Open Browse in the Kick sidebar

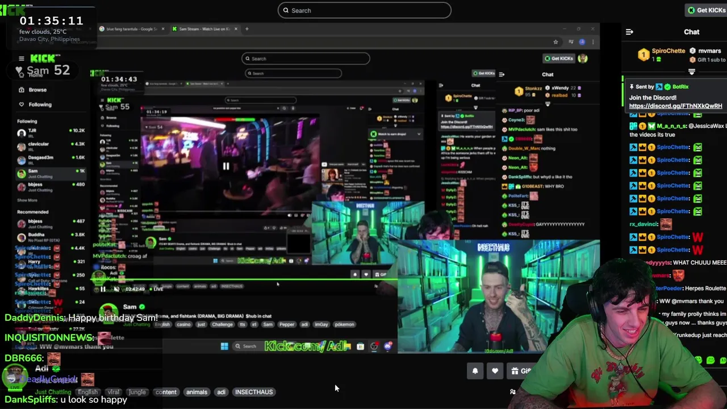(37, 90)
